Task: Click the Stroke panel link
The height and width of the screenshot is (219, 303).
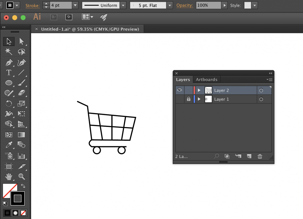Action: 33,5
